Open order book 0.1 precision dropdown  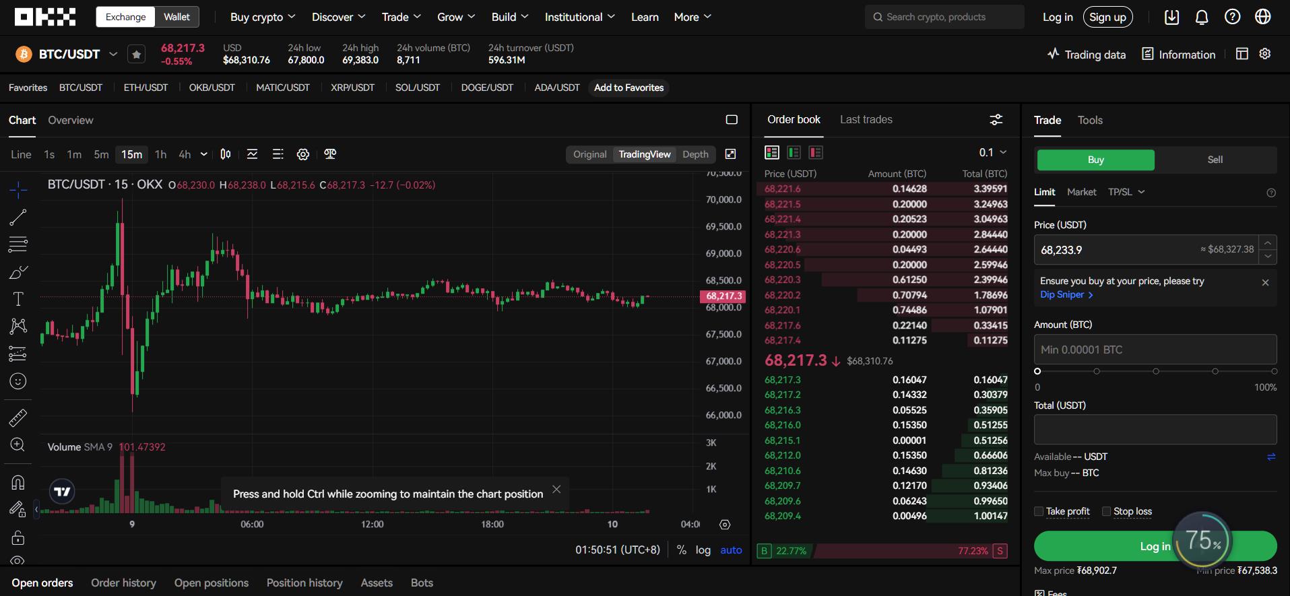(993, 153)
